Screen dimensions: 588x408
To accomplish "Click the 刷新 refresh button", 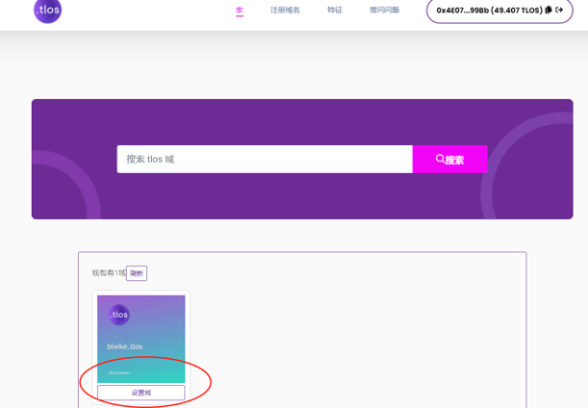I will click(x=136, y=274).
